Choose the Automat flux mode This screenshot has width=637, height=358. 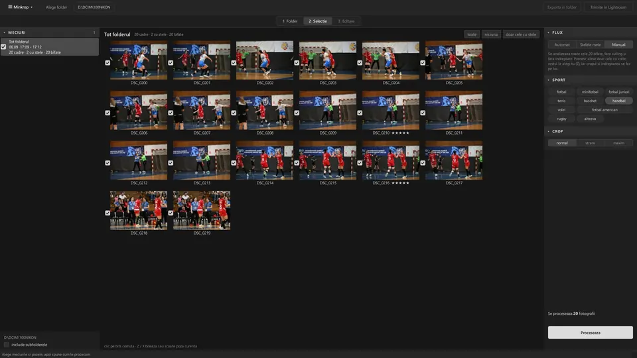(x=562, y=44)
